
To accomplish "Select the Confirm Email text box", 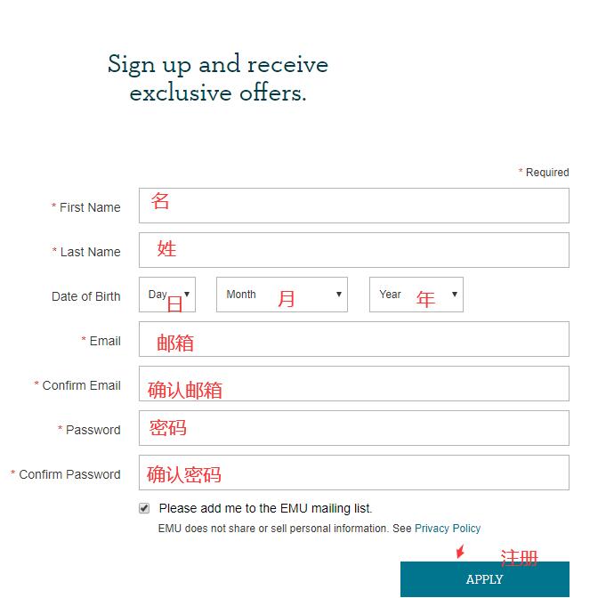I will 353,384.
